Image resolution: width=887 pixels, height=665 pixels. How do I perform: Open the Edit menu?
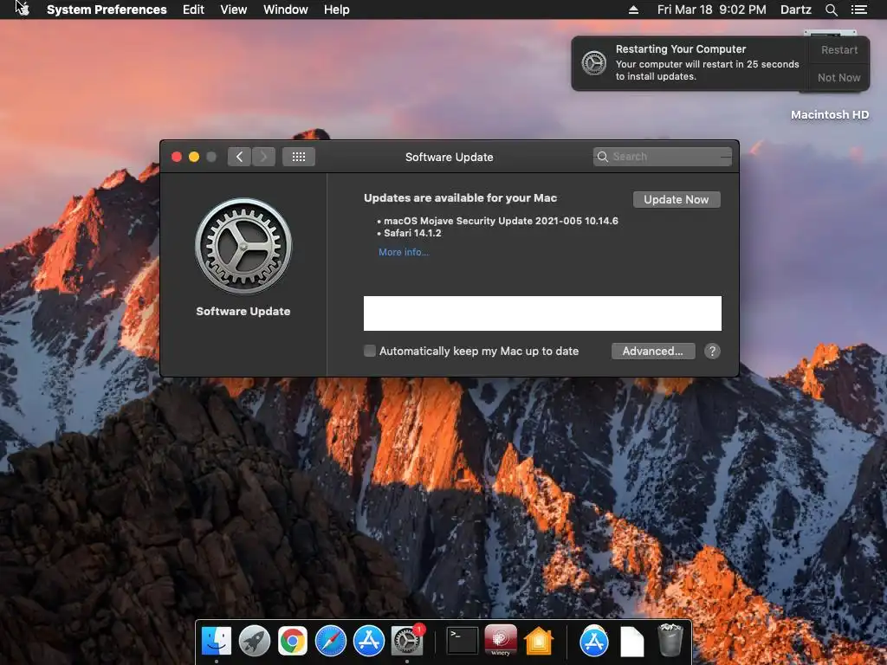tap(193, 10)
